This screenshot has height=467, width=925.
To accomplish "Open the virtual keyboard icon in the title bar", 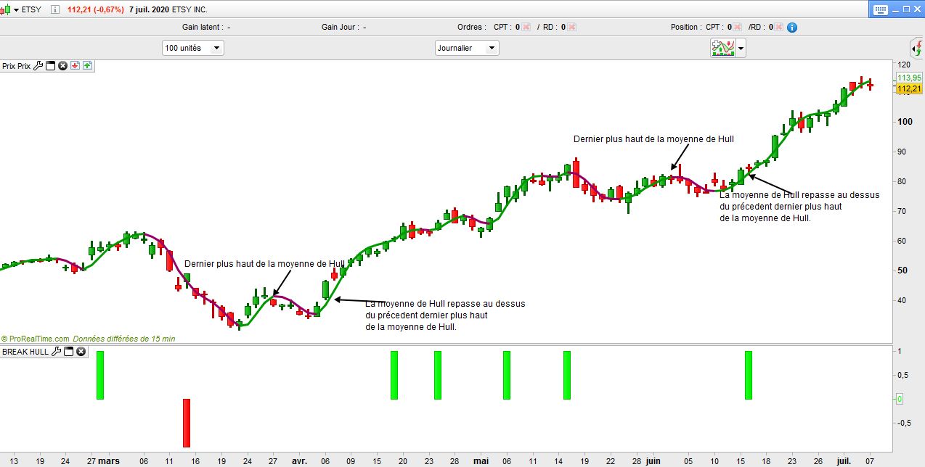I will [x=880, y=9].
